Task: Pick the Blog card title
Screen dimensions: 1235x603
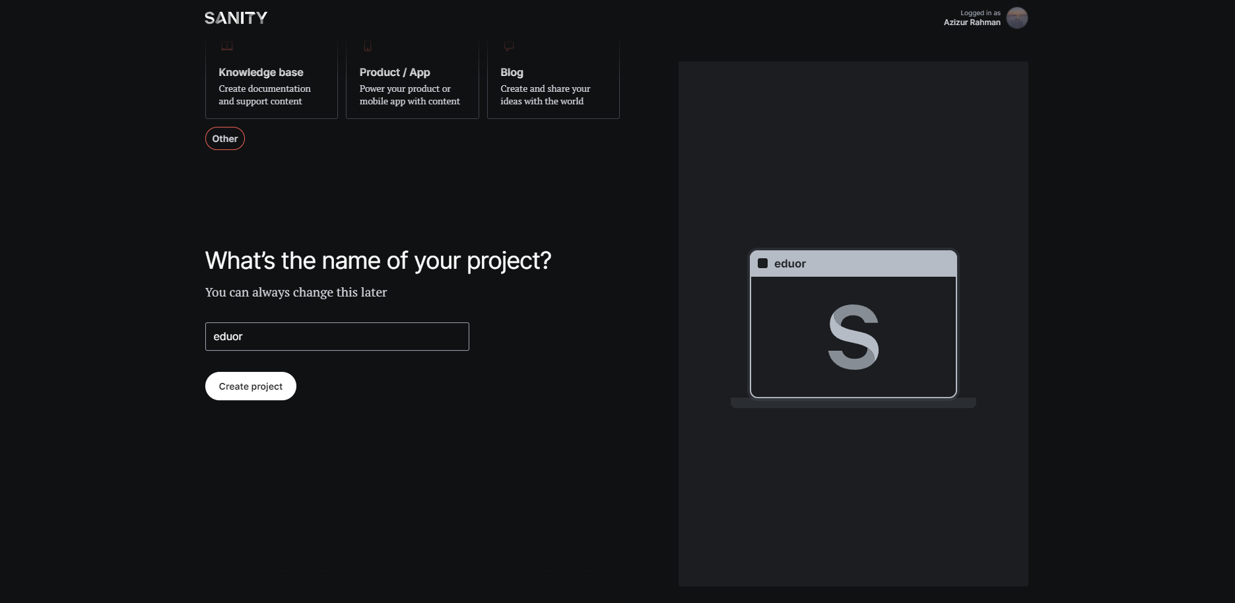Action: point(512,72)
